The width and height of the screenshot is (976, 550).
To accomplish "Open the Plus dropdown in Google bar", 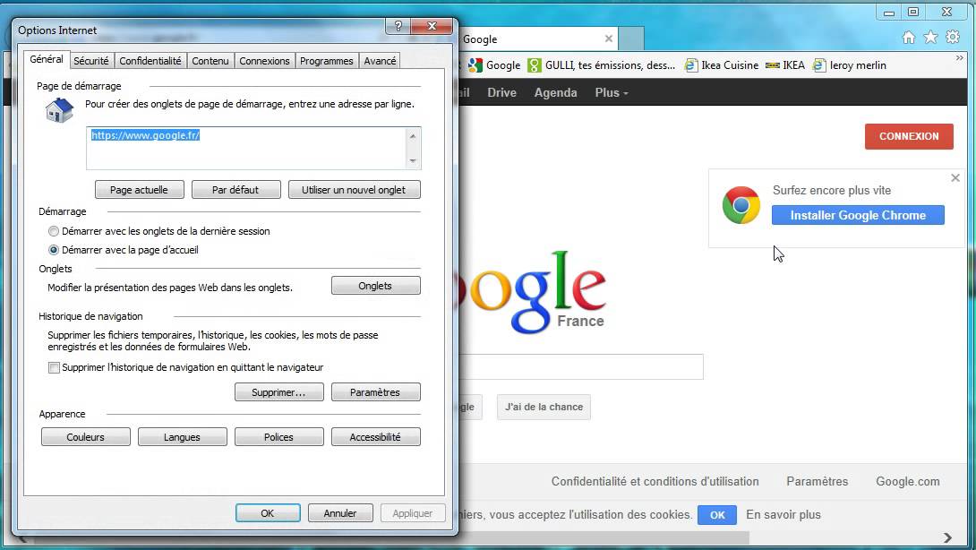I will pos(612,93).
